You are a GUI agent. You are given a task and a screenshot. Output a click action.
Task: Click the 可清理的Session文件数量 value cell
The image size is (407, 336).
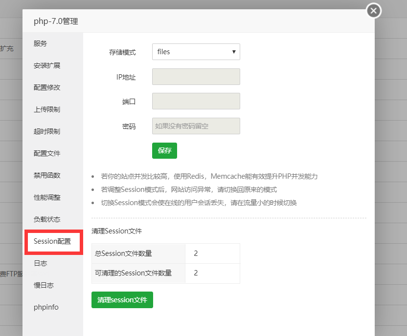(213, 273)
